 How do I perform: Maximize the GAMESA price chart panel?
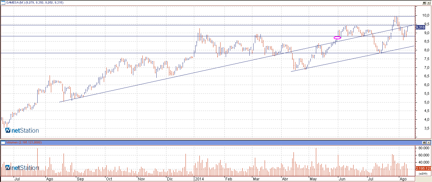point(424,2)
